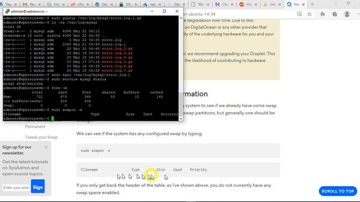Click error.log.1 filename in terminal listing
Screen dimensions: 360x202
[114, 44]
